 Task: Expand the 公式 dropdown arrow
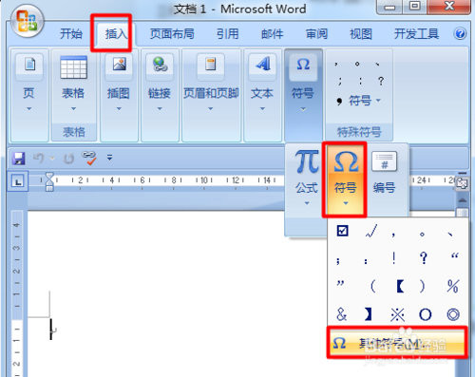point(307,203)
